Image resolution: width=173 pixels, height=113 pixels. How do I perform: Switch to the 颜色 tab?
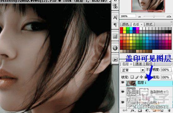126,24
